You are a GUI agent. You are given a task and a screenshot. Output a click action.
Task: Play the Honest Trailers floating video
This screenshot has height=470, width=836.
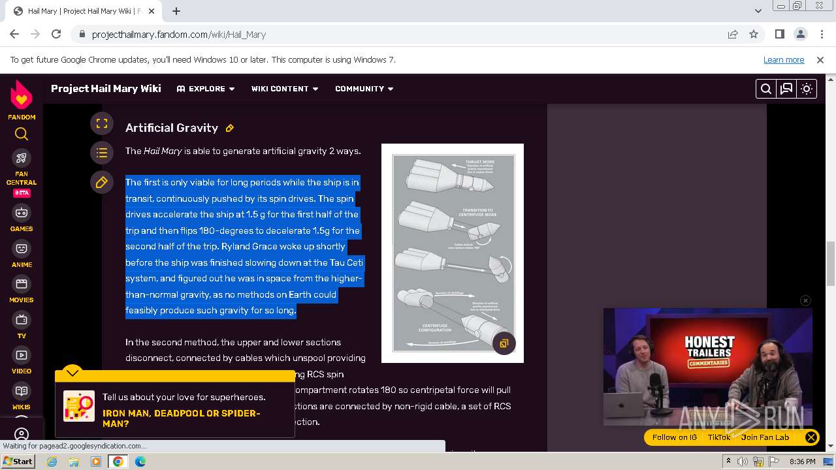coord(708,367)
